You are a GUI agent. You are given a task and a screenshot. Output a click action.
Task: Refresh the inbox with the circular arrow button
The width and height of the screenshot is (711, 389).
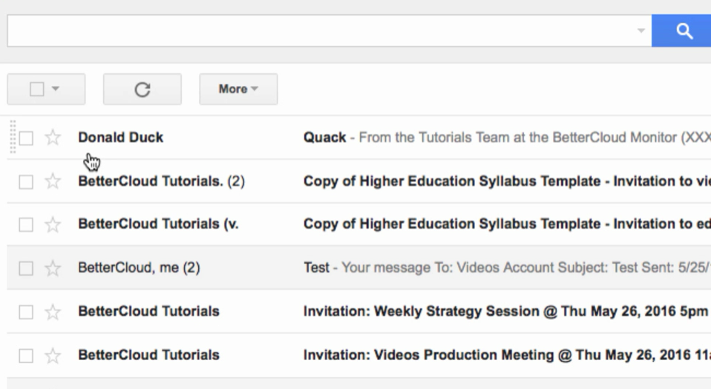click(142, 89)
